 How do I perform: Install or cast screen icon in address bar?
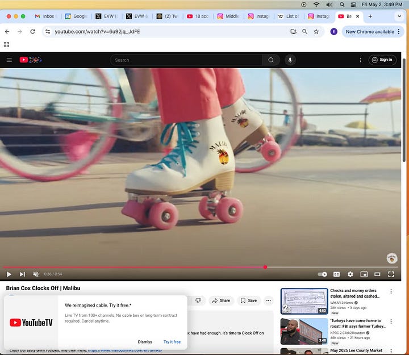coord(294,32)
